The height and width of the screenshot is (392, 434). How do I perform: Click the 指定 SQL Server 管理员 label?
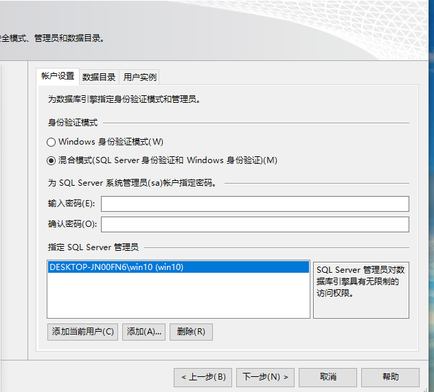tap(93, 247)
